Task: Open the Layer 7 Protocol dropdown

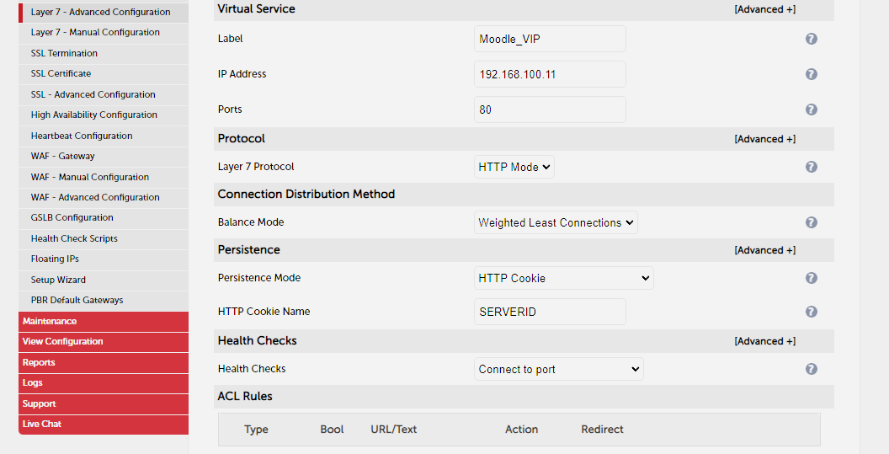Action: pos(514,167)
